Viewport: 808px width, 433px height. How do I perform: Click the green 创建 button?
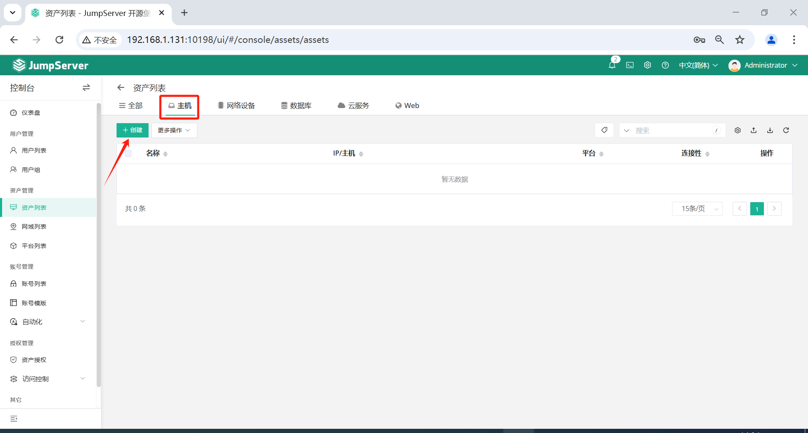(133, 130)
